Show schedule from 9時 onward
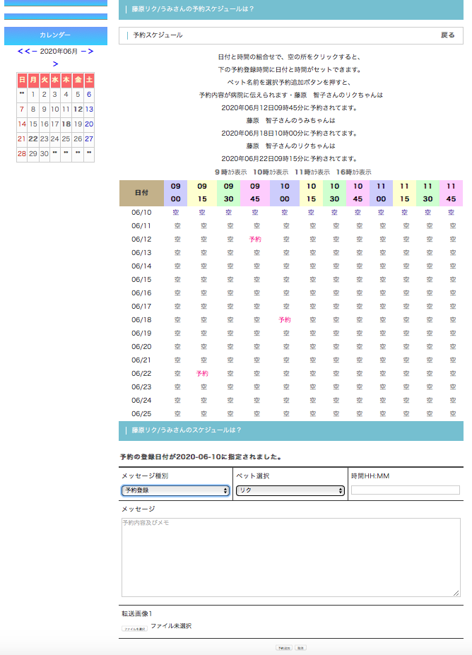Viewport: 472px width, 655px height. 230,172
